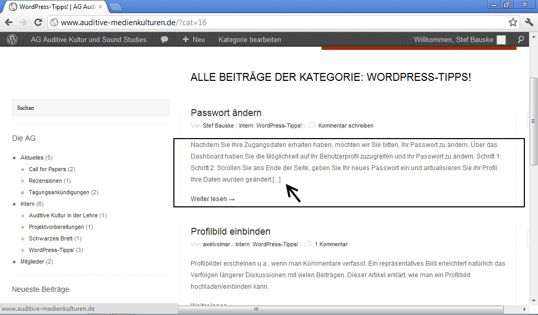The width and height of the screenshot is (538, 315).
Task: Bookmark this page with the star icon
Action: click(x=513, y=23)
